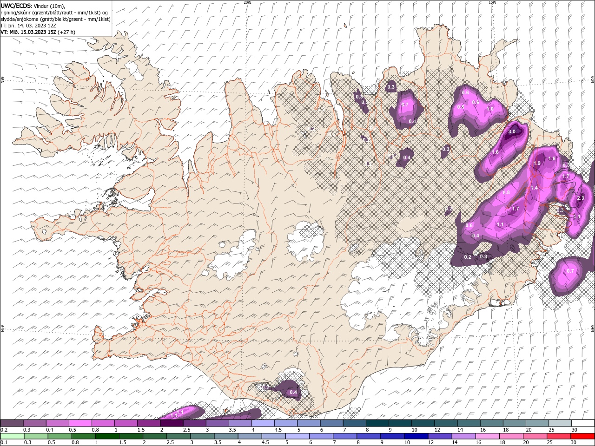Click the 20W longitude label
The image size is (595, 446).
(248, 2)
